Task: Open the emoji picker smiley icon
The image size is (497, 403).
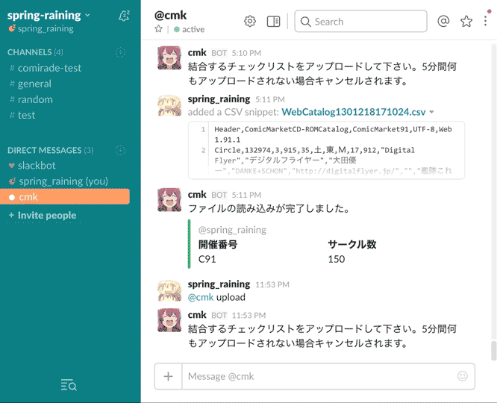Action: point(463,376)
